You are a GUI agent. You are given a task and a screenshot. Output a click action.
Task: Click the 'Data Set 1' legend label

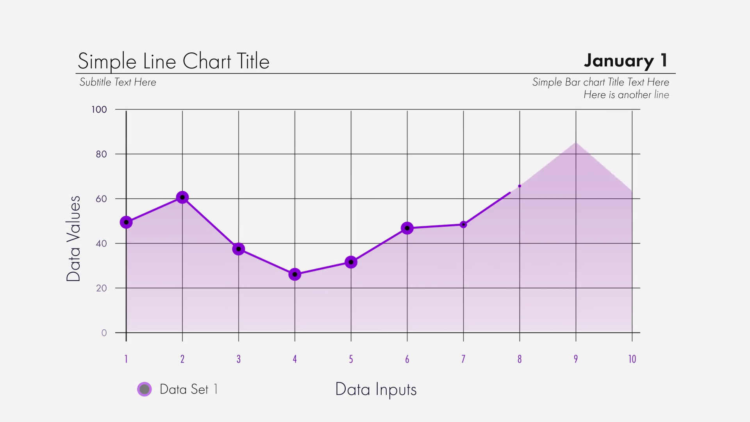(x=189, y=389)
